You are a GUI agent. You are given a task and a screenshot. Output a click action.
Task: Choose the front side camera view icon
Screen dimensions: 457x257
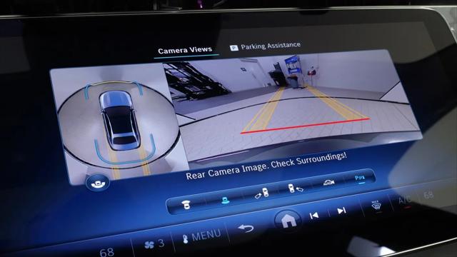(295, 188)
